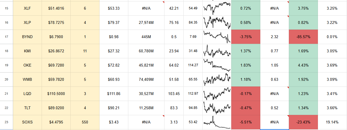Select the green 4.43% cell in OKE row

pos(303,65)
